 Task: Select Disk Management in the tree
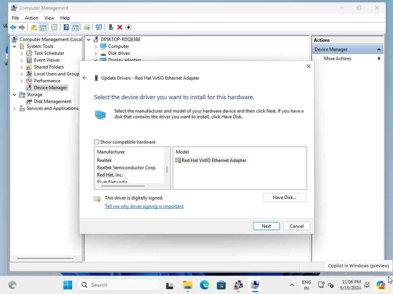tap(52, 101)
